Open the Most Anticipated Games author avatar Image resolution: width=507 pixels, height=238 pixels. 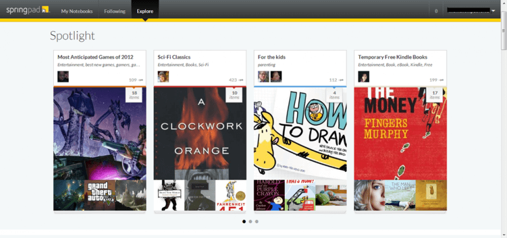(63, 77)
